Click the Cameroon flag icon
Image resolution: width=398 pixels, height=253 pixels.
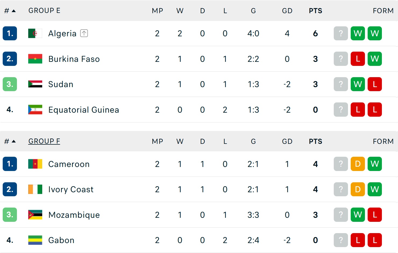pyautogui.click(x=35, y=164)
